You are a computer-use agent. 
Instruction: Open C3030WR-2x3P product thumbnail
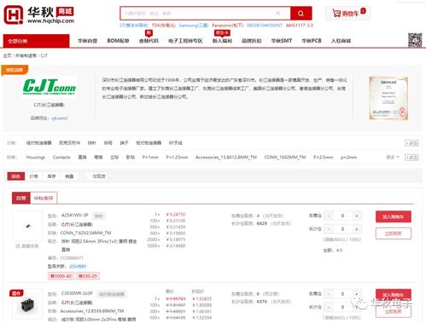tap(27, 305)
